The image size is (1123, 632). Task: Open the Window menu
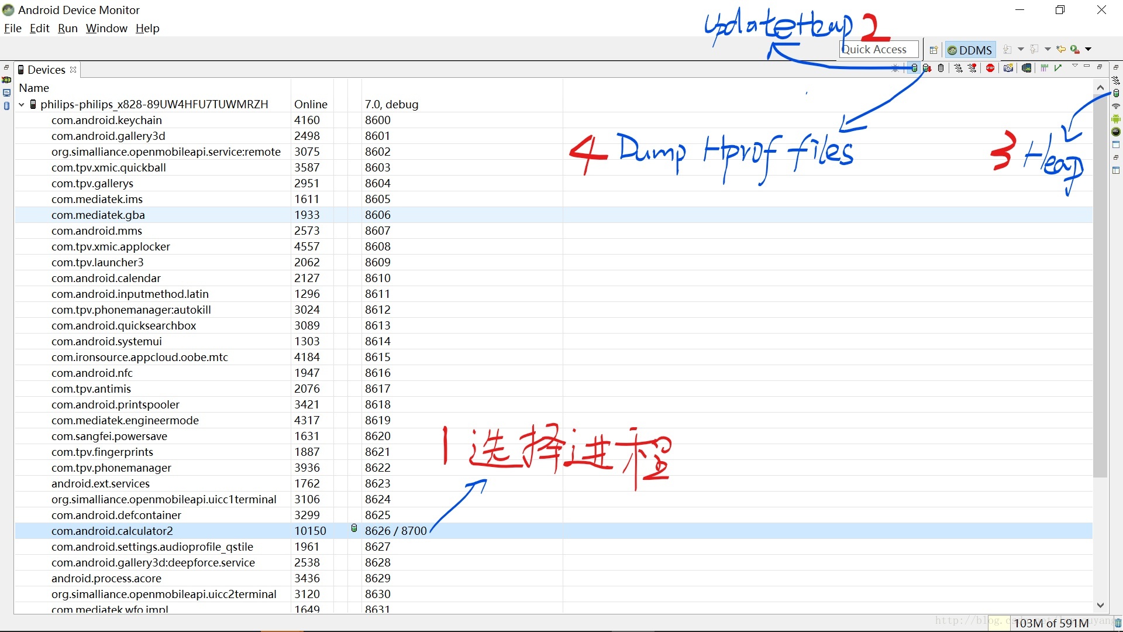(106, 28)
